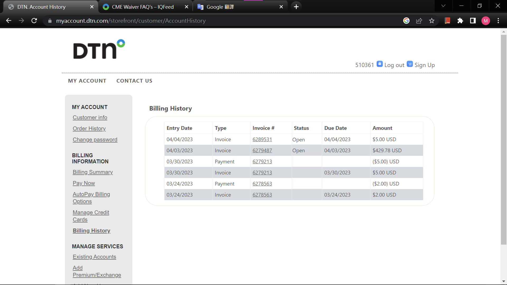Viewport: 507px width, 285px height.
Task: Click the ($5.00) USD payment amount
Action: [386, 161]
